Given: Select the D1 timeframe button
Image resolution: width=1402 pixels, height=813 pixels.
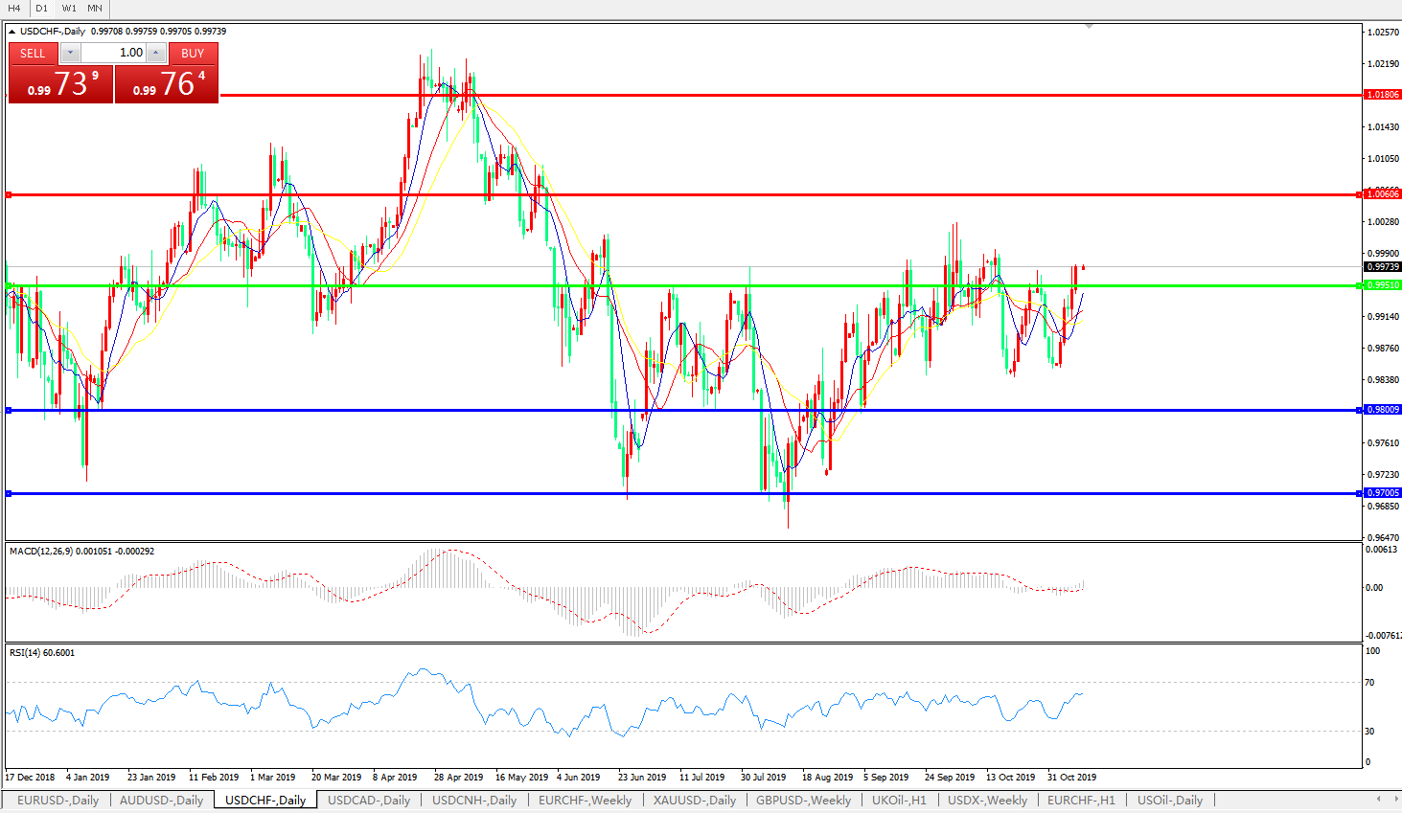Looking at the screenshot, I should 41,8.
